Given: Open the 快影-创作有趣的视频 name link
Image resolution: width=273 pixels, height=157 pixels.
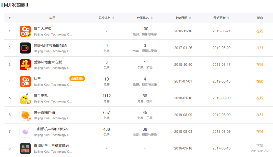Looking at the screenshot, I should coord(50,45).
